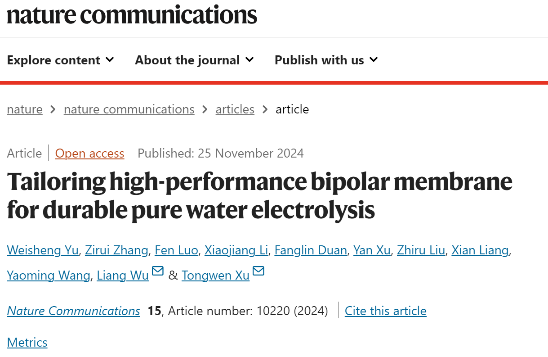Click the nature communications logo

[x=132, y=14]
